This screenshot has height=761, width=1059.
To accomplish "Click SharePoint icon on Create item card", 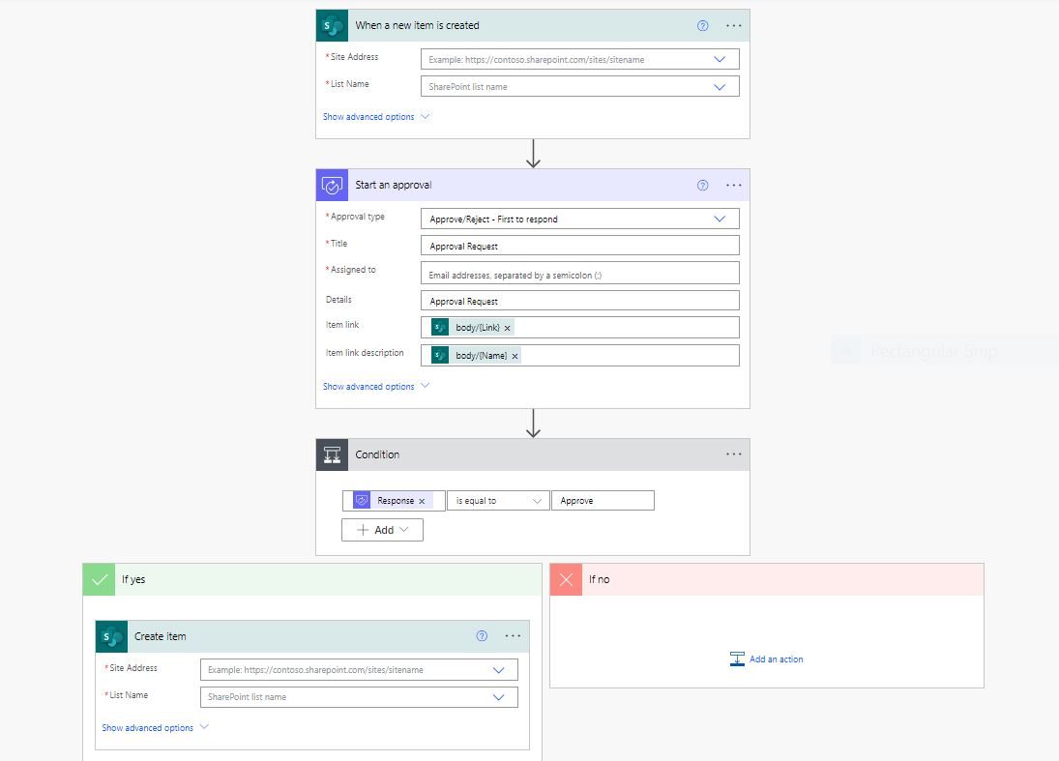I will coord(111,636).
